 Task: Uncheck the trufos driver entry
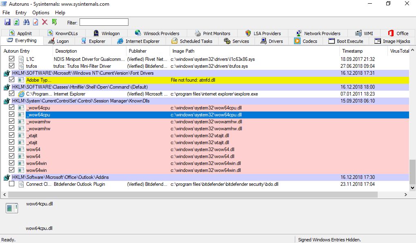coord(12,66)
